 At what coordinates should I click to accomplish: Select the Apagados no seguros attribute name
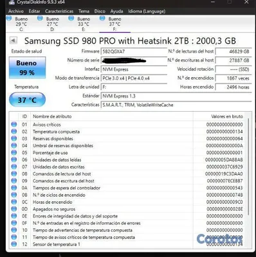pos(54,209)
